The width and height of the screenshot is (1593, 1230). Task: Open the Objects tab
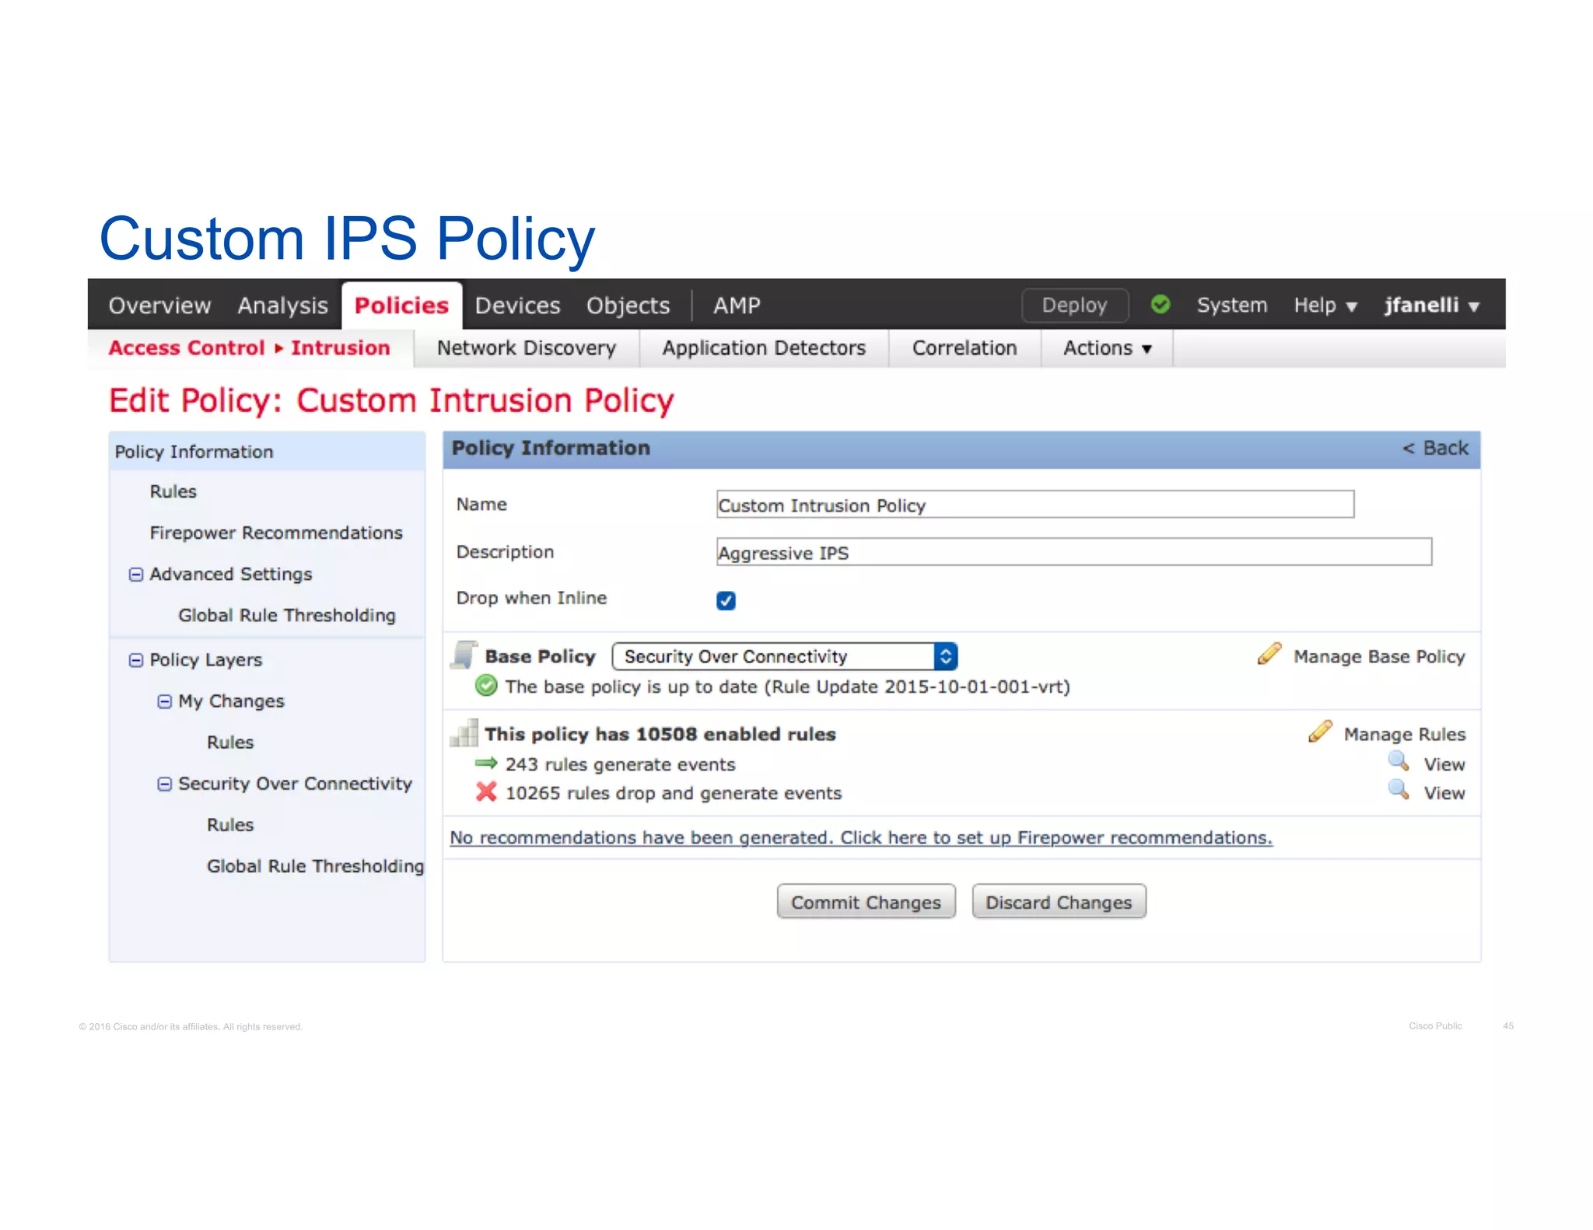point(628,306)
